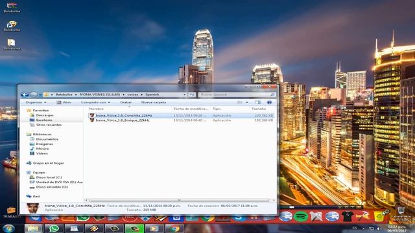This screenshot has width=415, height=233.
Task: Click the Balabolka breadcrumb in address bar
Action: click(64, 94)
